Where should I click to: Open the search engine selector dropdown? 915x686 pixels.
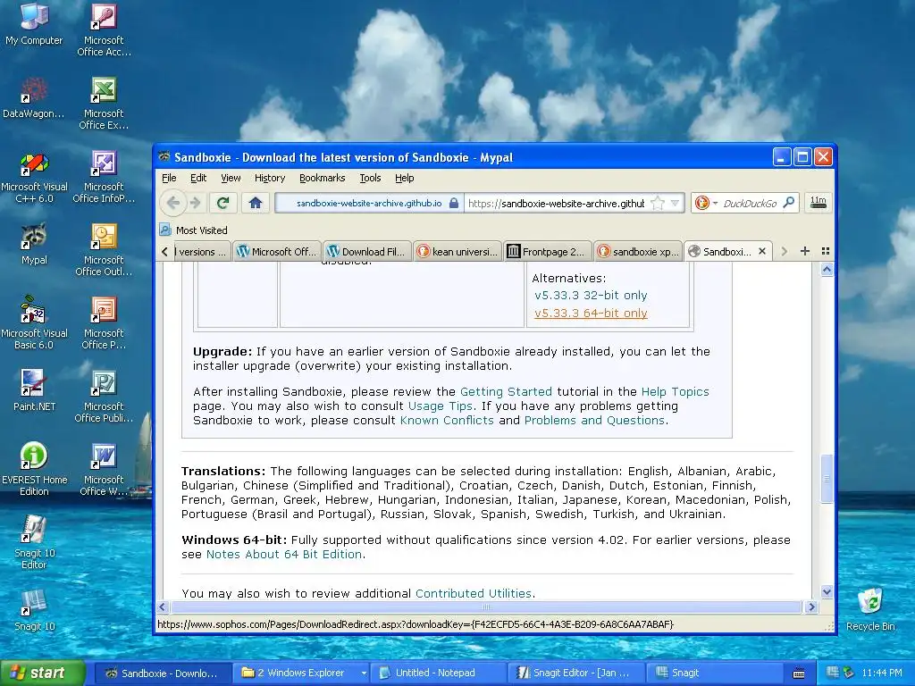click(706, 203)
